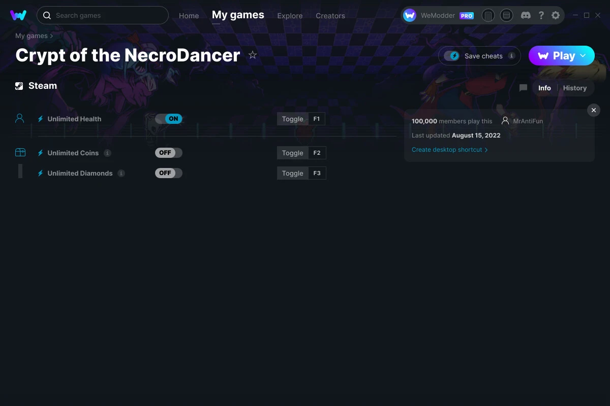Click the lightning bolt beside Unlimited Health
Image resolution: width=610 pixels, height=406 pixels.
[40, 118]
